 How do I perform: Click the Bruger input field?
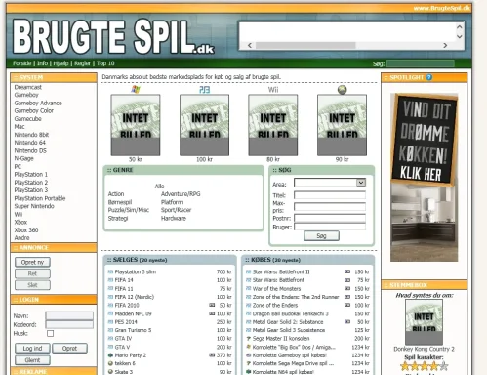[330, 227]
